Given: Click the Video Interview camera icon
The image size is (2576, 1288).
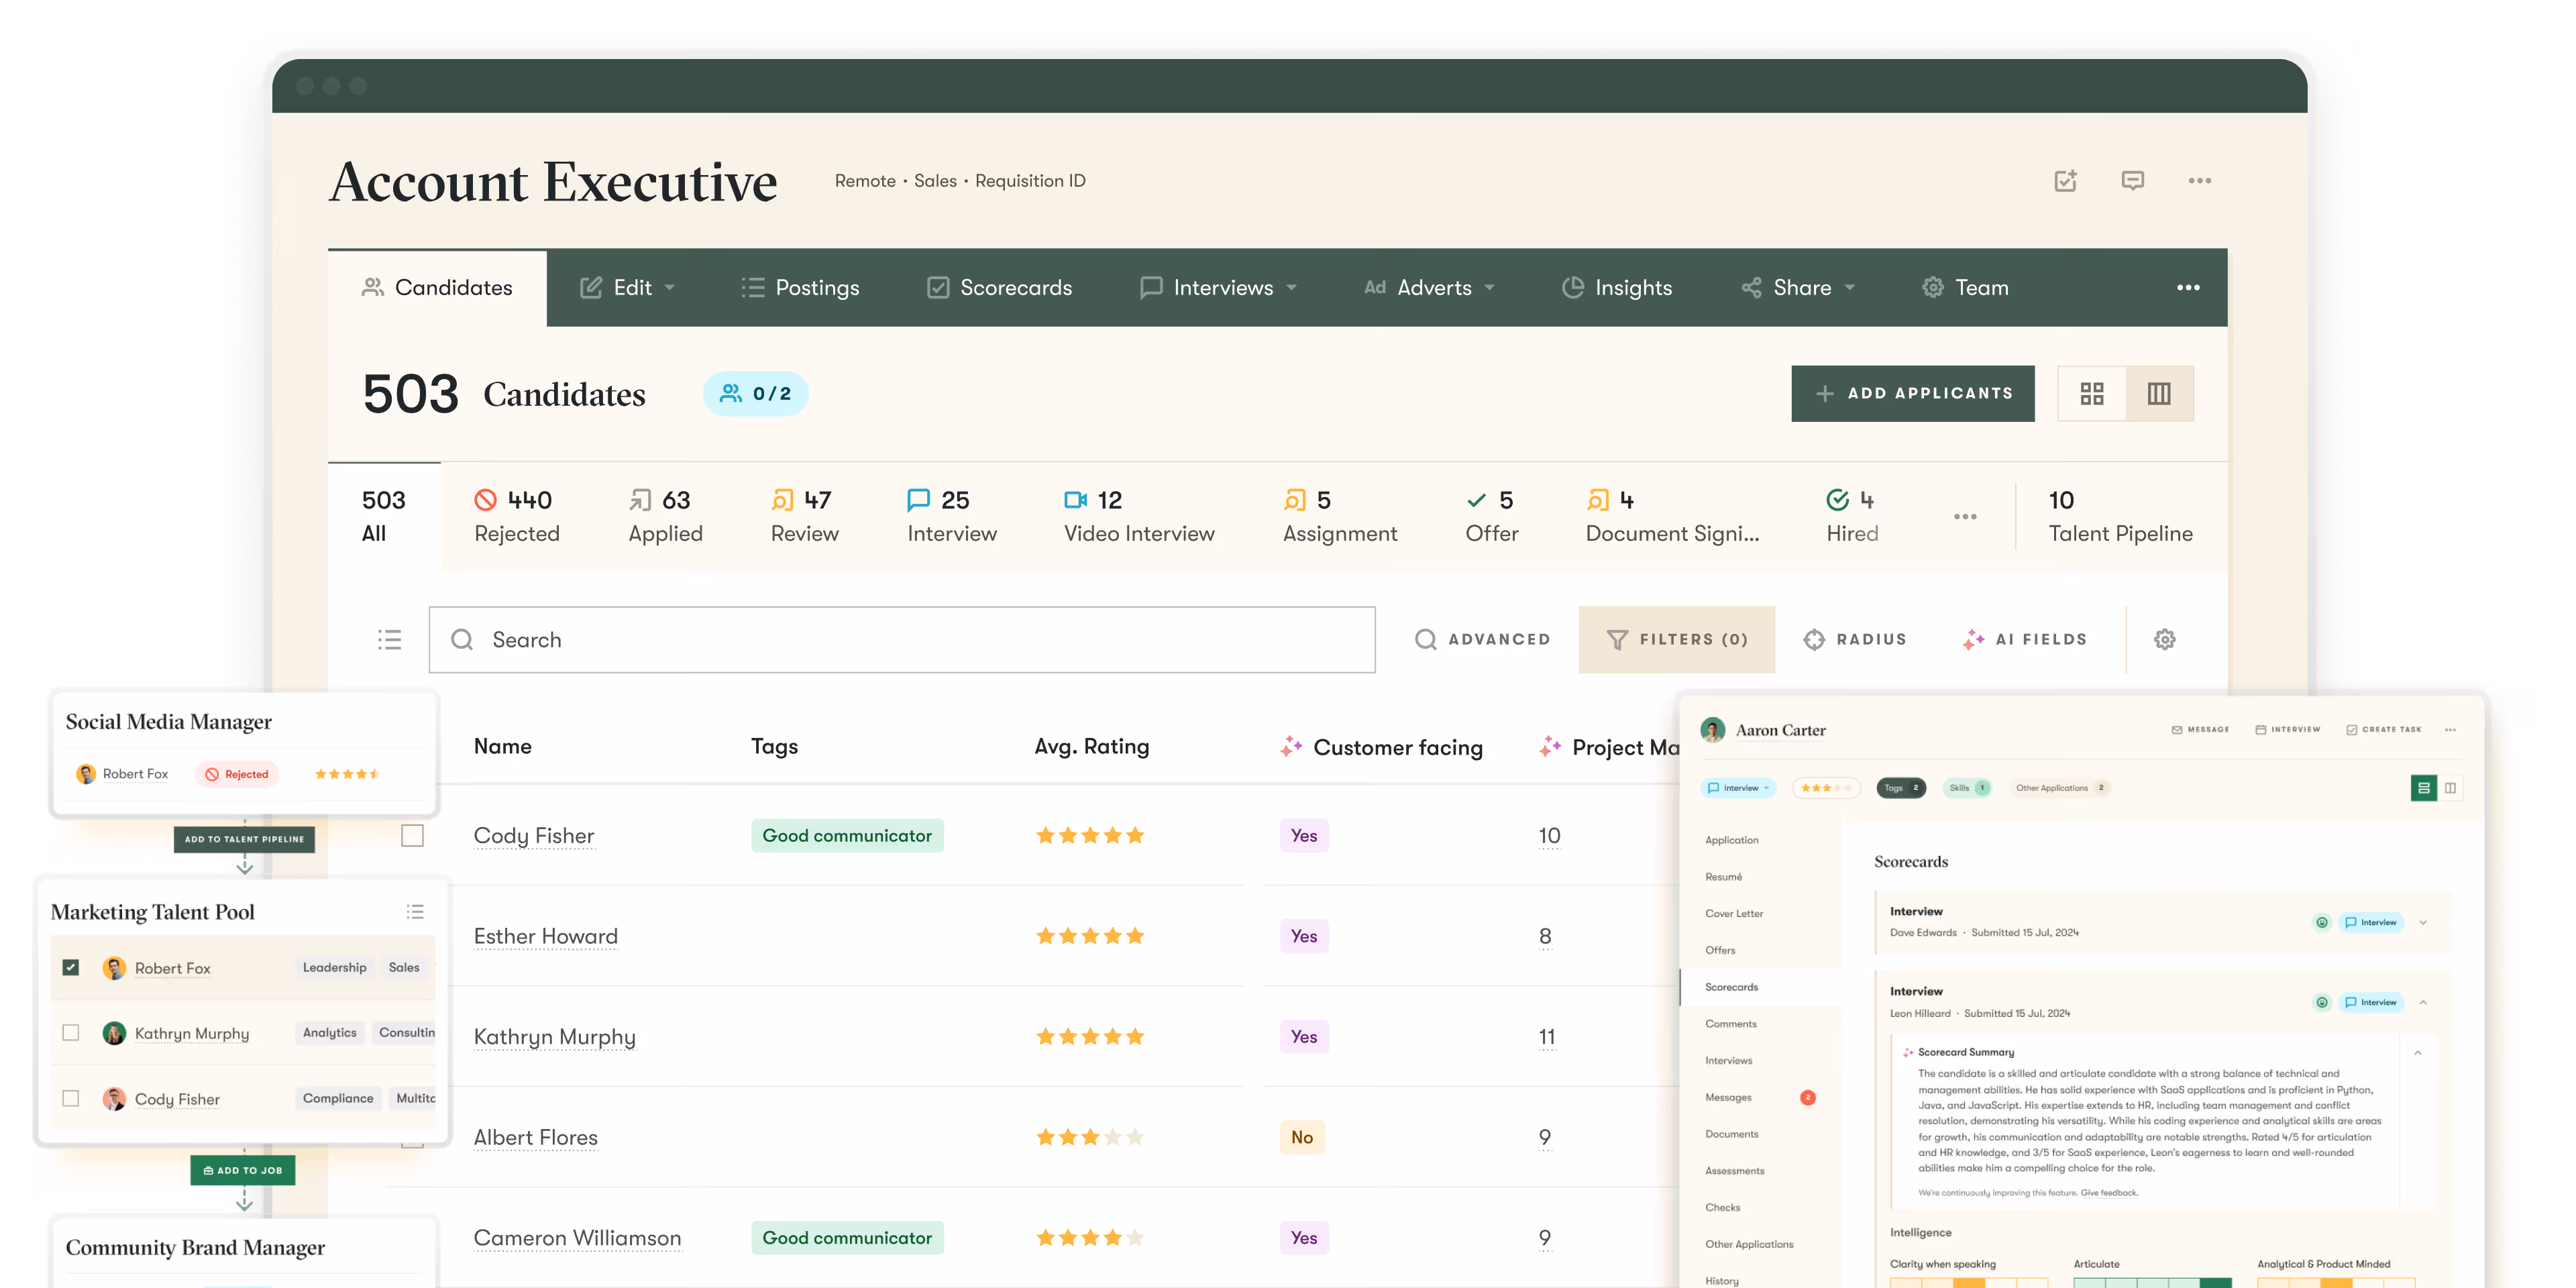Looking at the screenshot, I should click(1075, 500).
